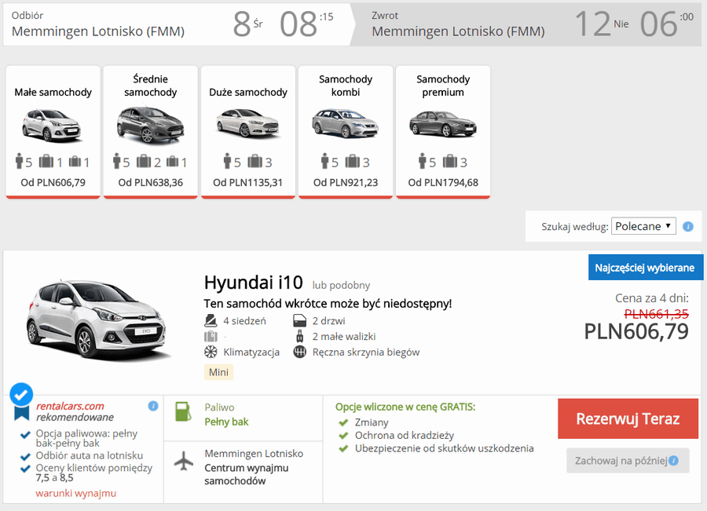707x511 pixels.
Task: Click the Rezerwuj Teraz button
Action: 628,418
